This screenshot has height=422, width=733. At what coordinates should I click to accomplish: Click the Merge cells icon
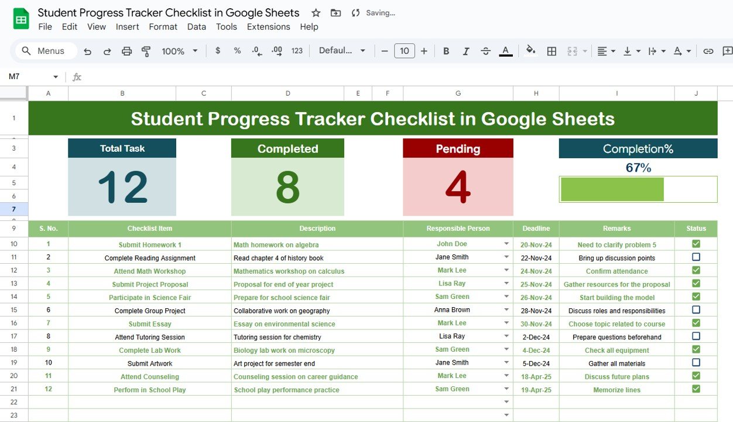click(573, 52)
